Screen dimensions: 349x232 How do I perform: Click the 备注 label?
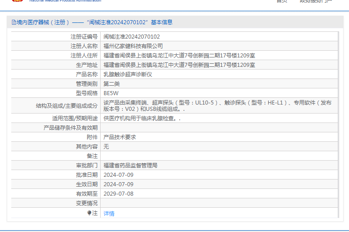tap(92, 156)
